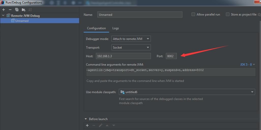Click the gear icon next to Store as project file
Screen dimensions: 261x130
259,15
